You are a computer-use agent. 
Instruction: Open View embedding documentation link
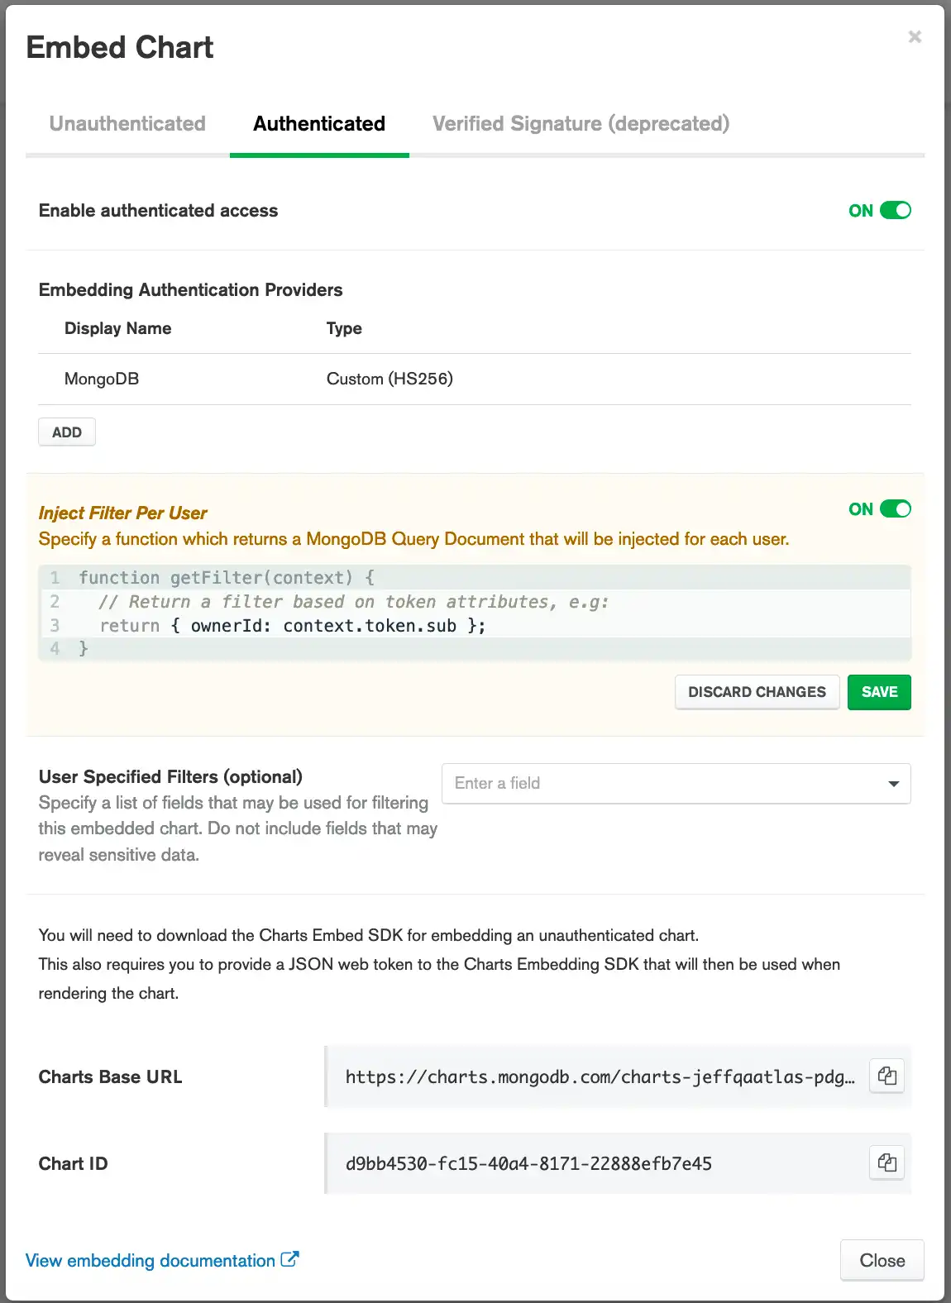tap(151, 1261)
